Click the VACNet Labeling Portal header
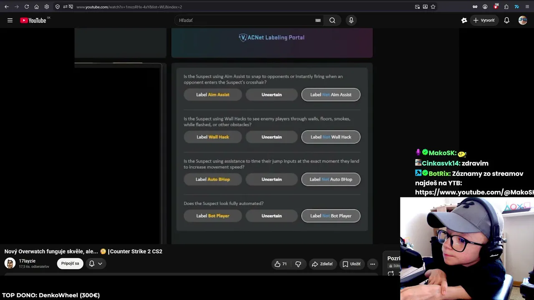Viewport: 534px width, 300px height. click(x=272, y=37)
